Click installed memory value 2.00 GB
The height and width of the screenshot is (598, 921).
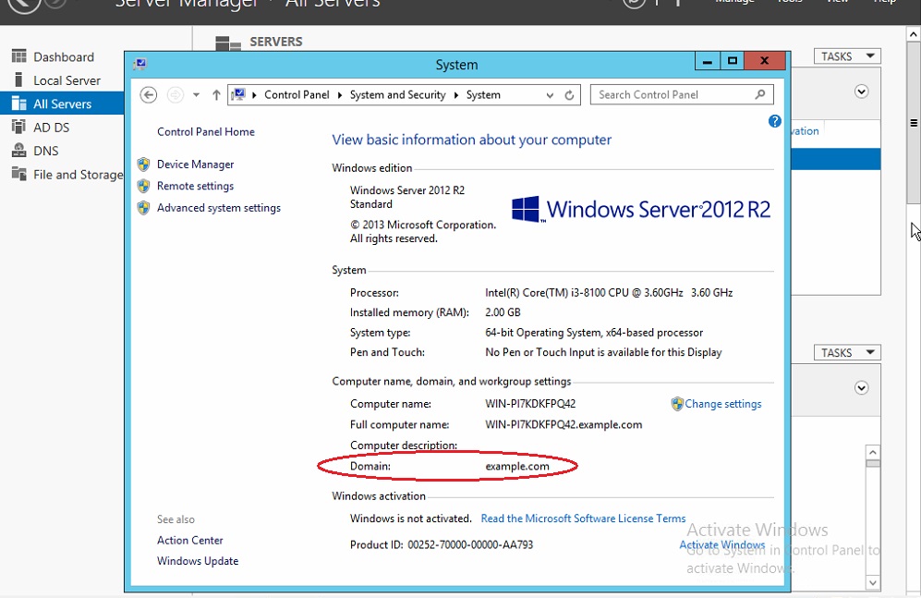[x=503, y=312]
